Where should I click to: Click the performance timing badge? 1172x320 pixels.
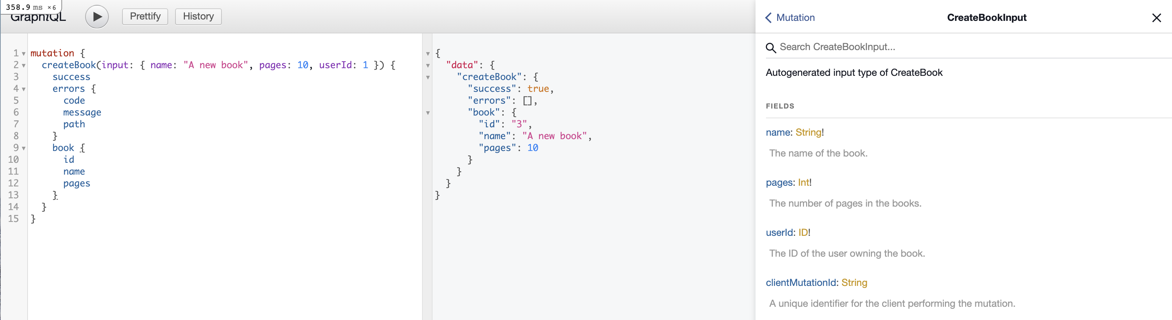(x=30, y=7)
